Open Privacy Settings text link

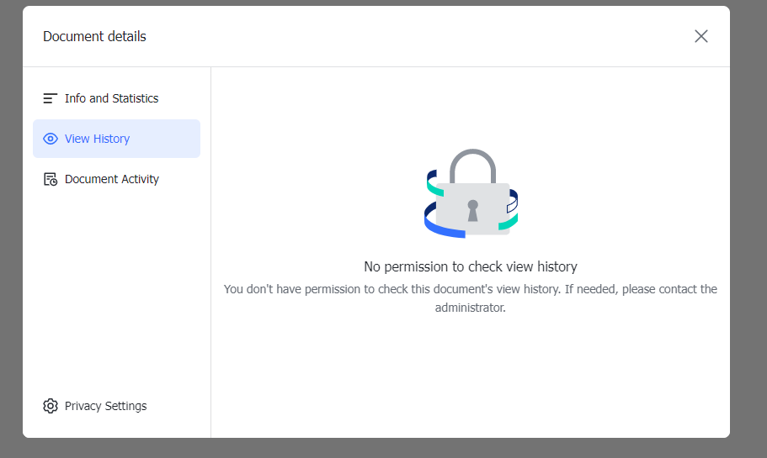[105, 406]
